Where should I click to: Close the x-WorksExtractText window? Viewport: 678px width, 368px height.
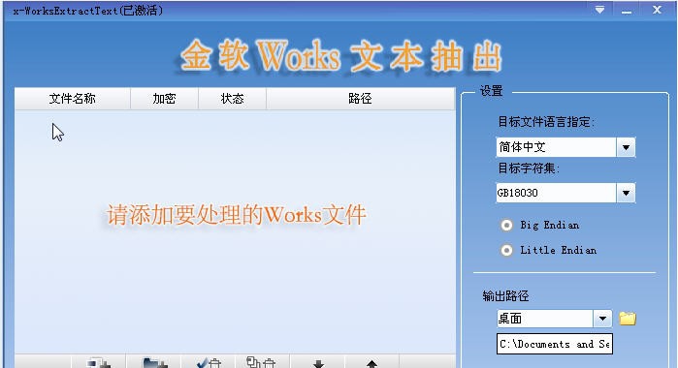657,10
